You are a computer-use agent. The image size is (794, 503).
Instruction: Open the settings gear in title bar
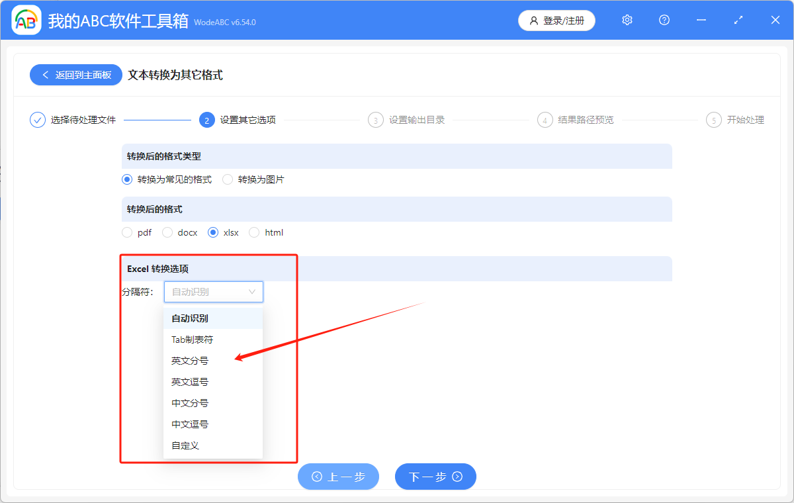(x=627, y=20)
